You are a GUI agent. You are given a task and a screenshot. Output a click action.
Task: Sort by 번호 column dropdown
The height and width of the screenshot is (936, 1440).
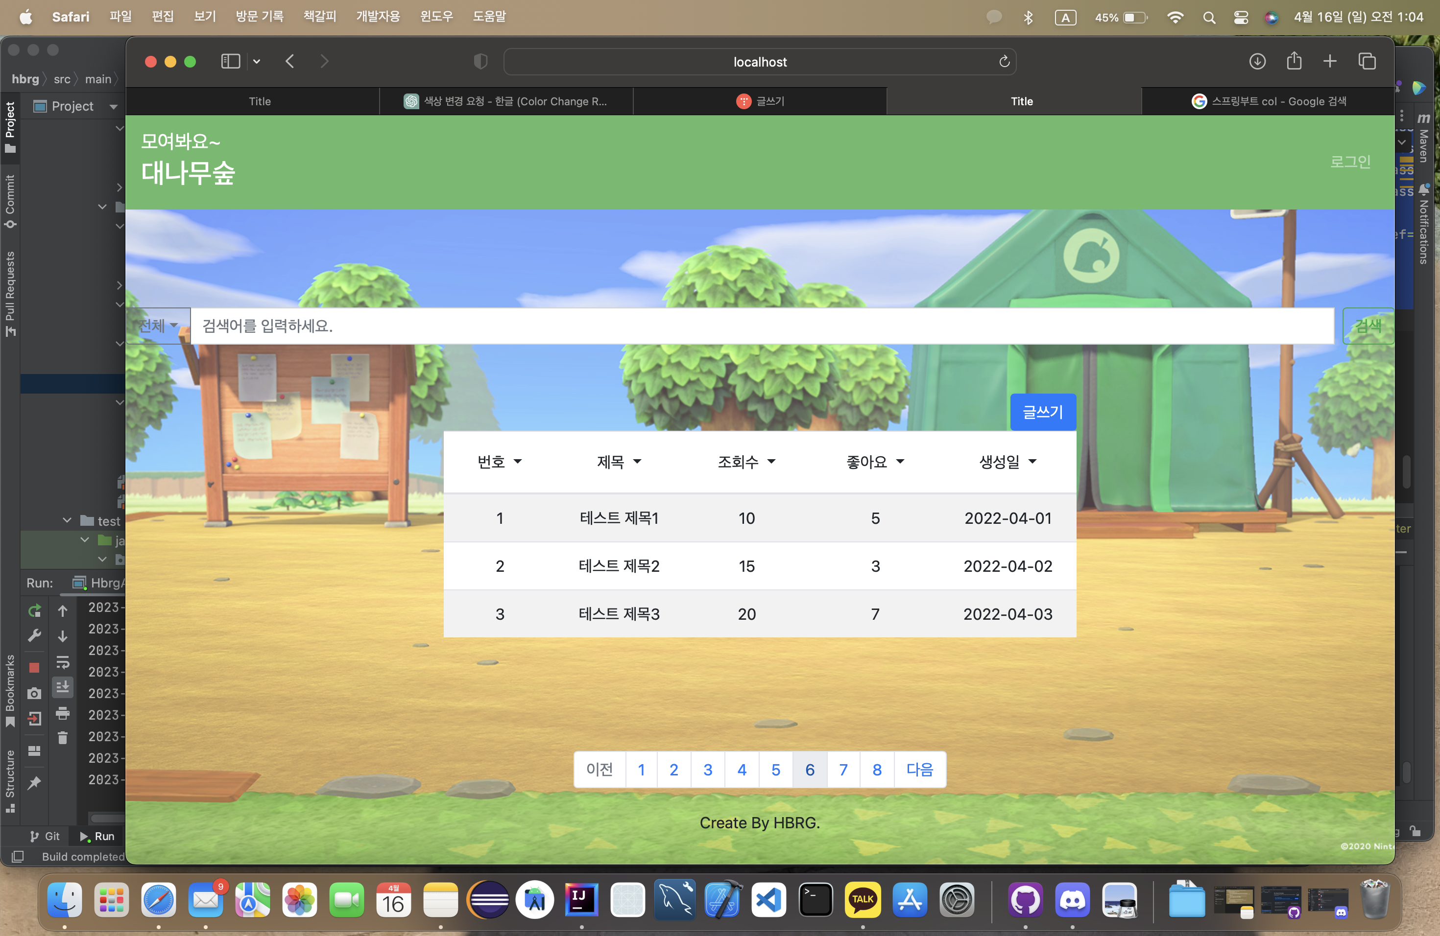click(x=499, y=462)
